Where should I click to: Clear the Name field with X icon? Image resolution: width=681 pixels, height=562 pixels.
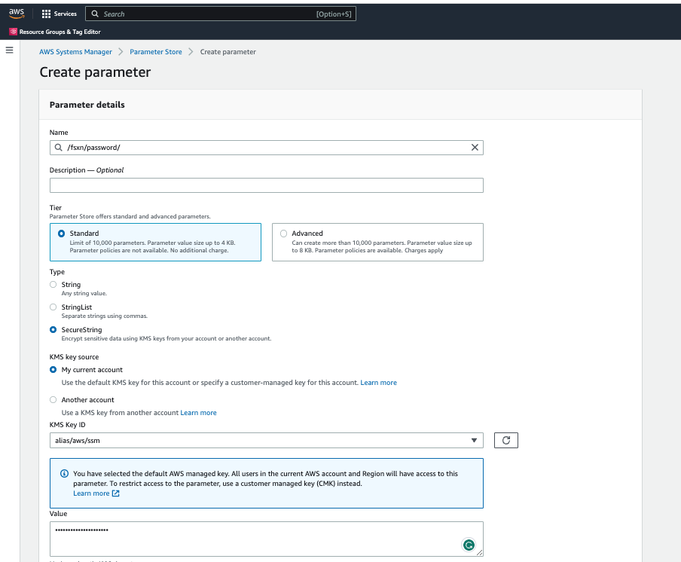click(x=475, y=148)
